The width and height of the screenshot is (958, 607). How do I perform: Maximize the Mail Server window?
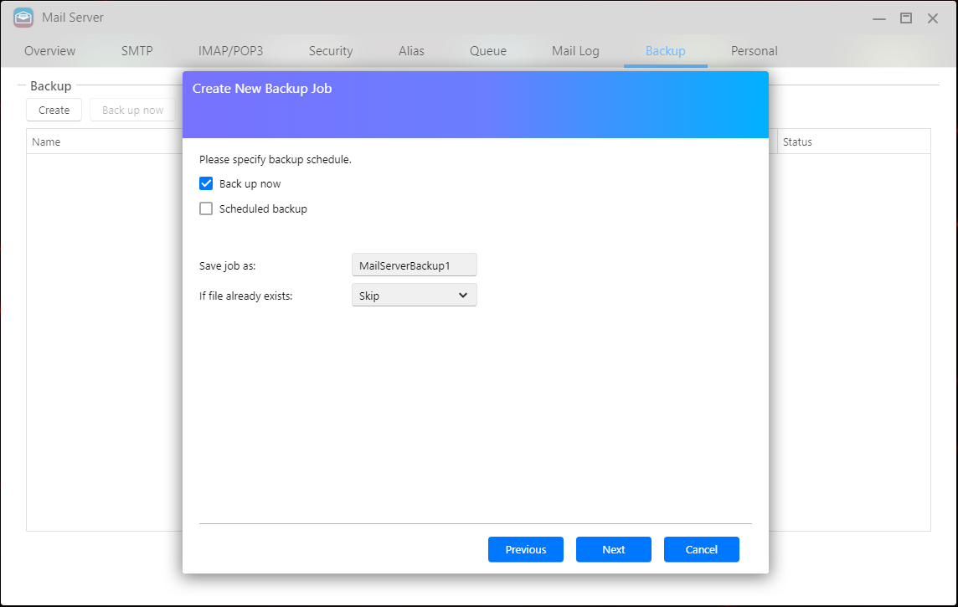905,18
